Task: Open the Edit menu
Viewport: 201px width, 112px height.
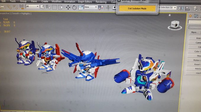Action: pyautogui.click(x=4, y=1)
